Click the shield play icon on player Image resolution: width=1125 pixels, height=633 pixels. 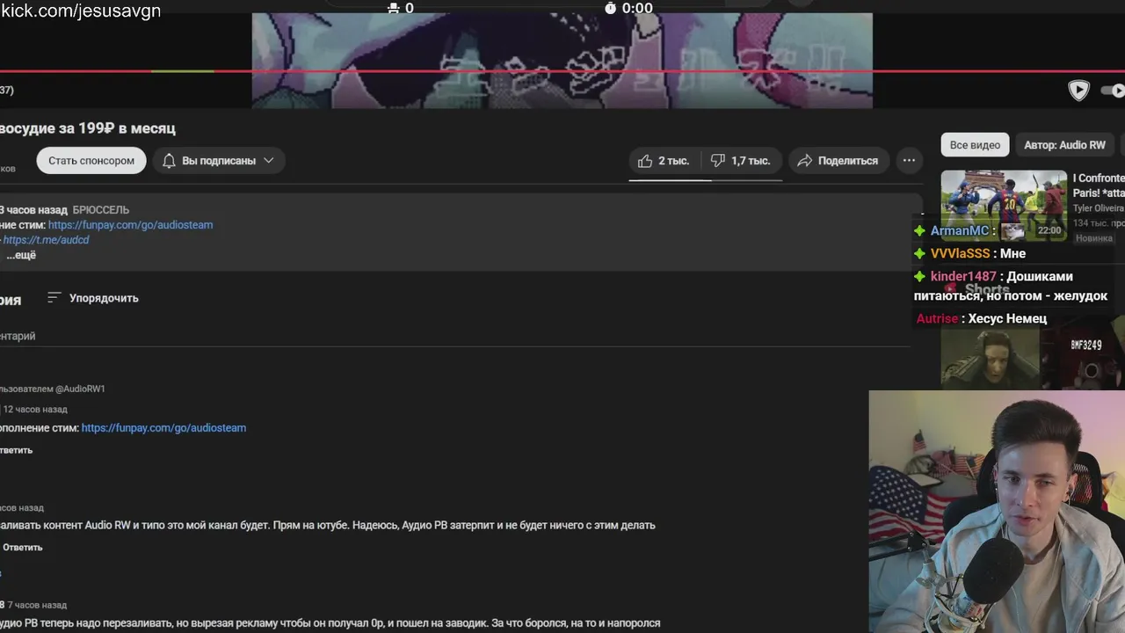(x=1078, y=90)
